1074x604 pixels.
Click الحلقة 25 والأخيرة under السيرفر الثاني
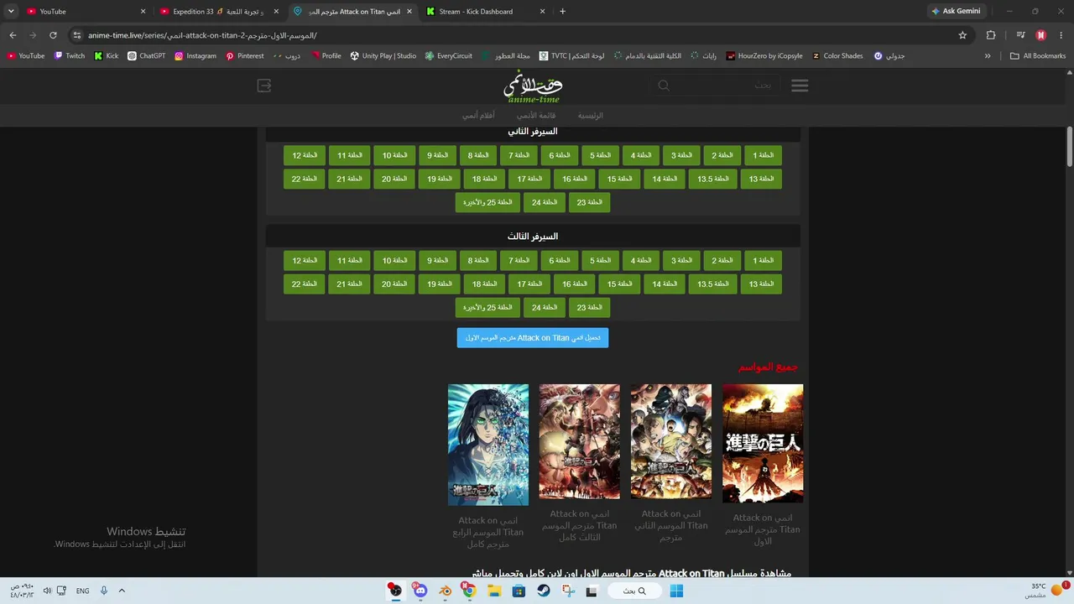pyautogui.click(x=487, y=202)
